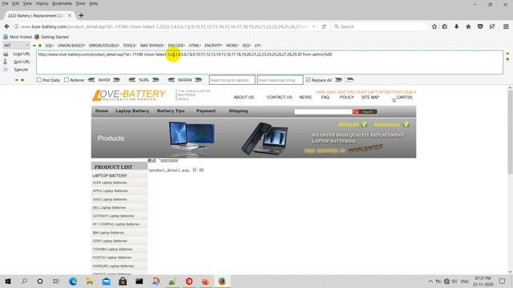The image size is (513, 288).
Task: Click in the HackBar URL text area
Action: click(269, 62)
